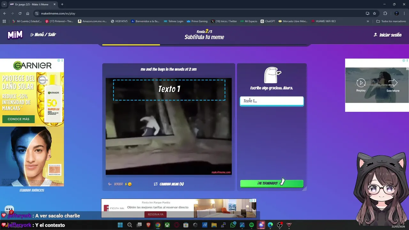This screenshot has height=230, width=409.
Task: Open WhatsApp from taskbar
Action: click(233, 225)
